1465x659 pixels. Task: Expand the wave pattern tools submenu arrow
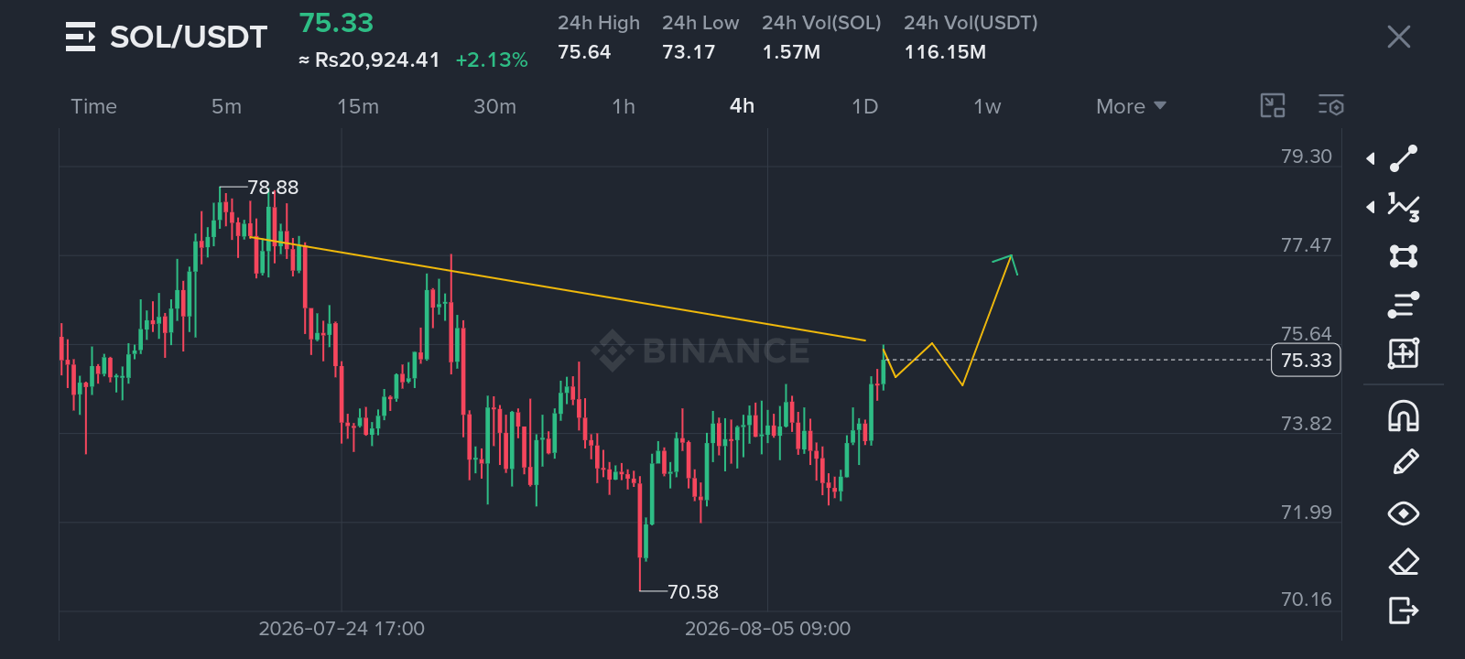[x=1371, y=207]
